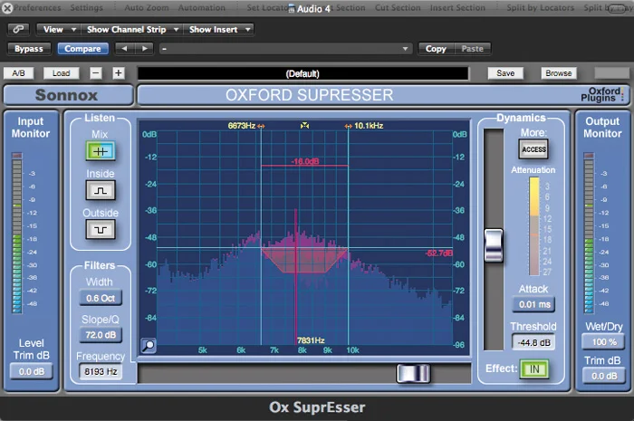Image resolution: width=634 pixels, height=421 pixels.
Task: Click the input Level Trim 0.0 dB field
Action: [31, 372]
